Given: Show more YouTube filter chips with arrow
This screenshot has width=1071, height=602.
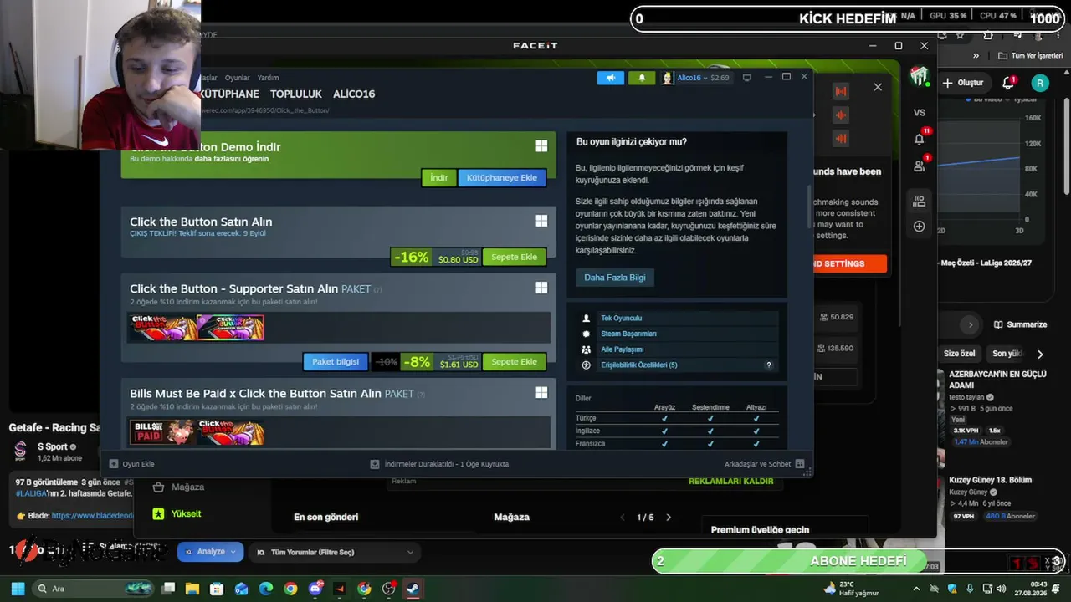Looking at the screenshot, I should pos(1040,354).
